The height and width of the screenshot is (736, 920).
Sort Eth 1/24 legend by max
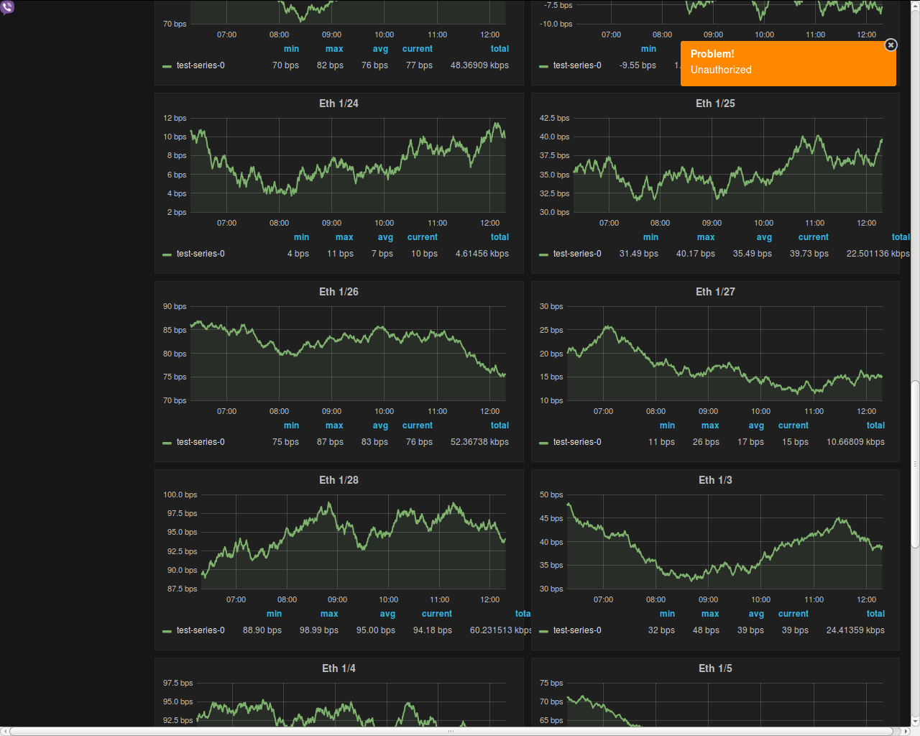click(344, 237)
